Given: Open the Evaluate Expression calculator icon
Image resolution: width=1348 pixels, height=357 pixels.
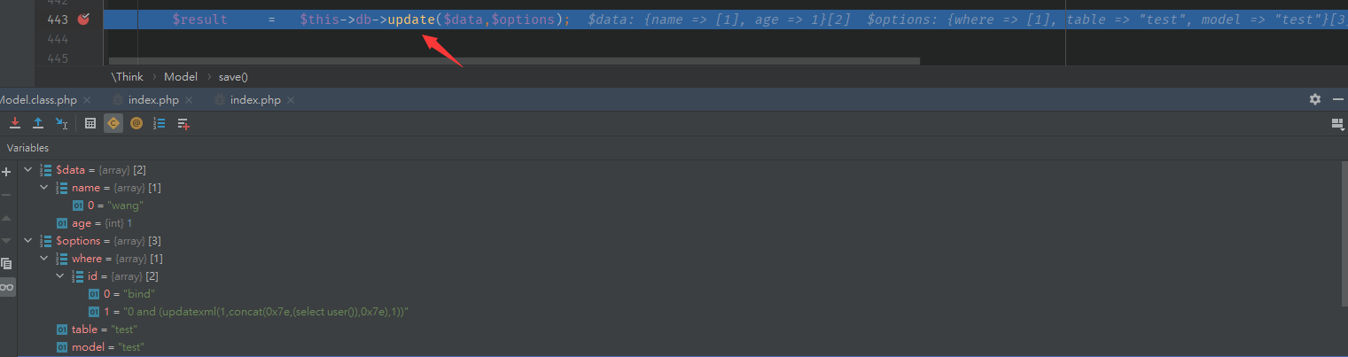Looking at the screenshot, I should 90,124.
